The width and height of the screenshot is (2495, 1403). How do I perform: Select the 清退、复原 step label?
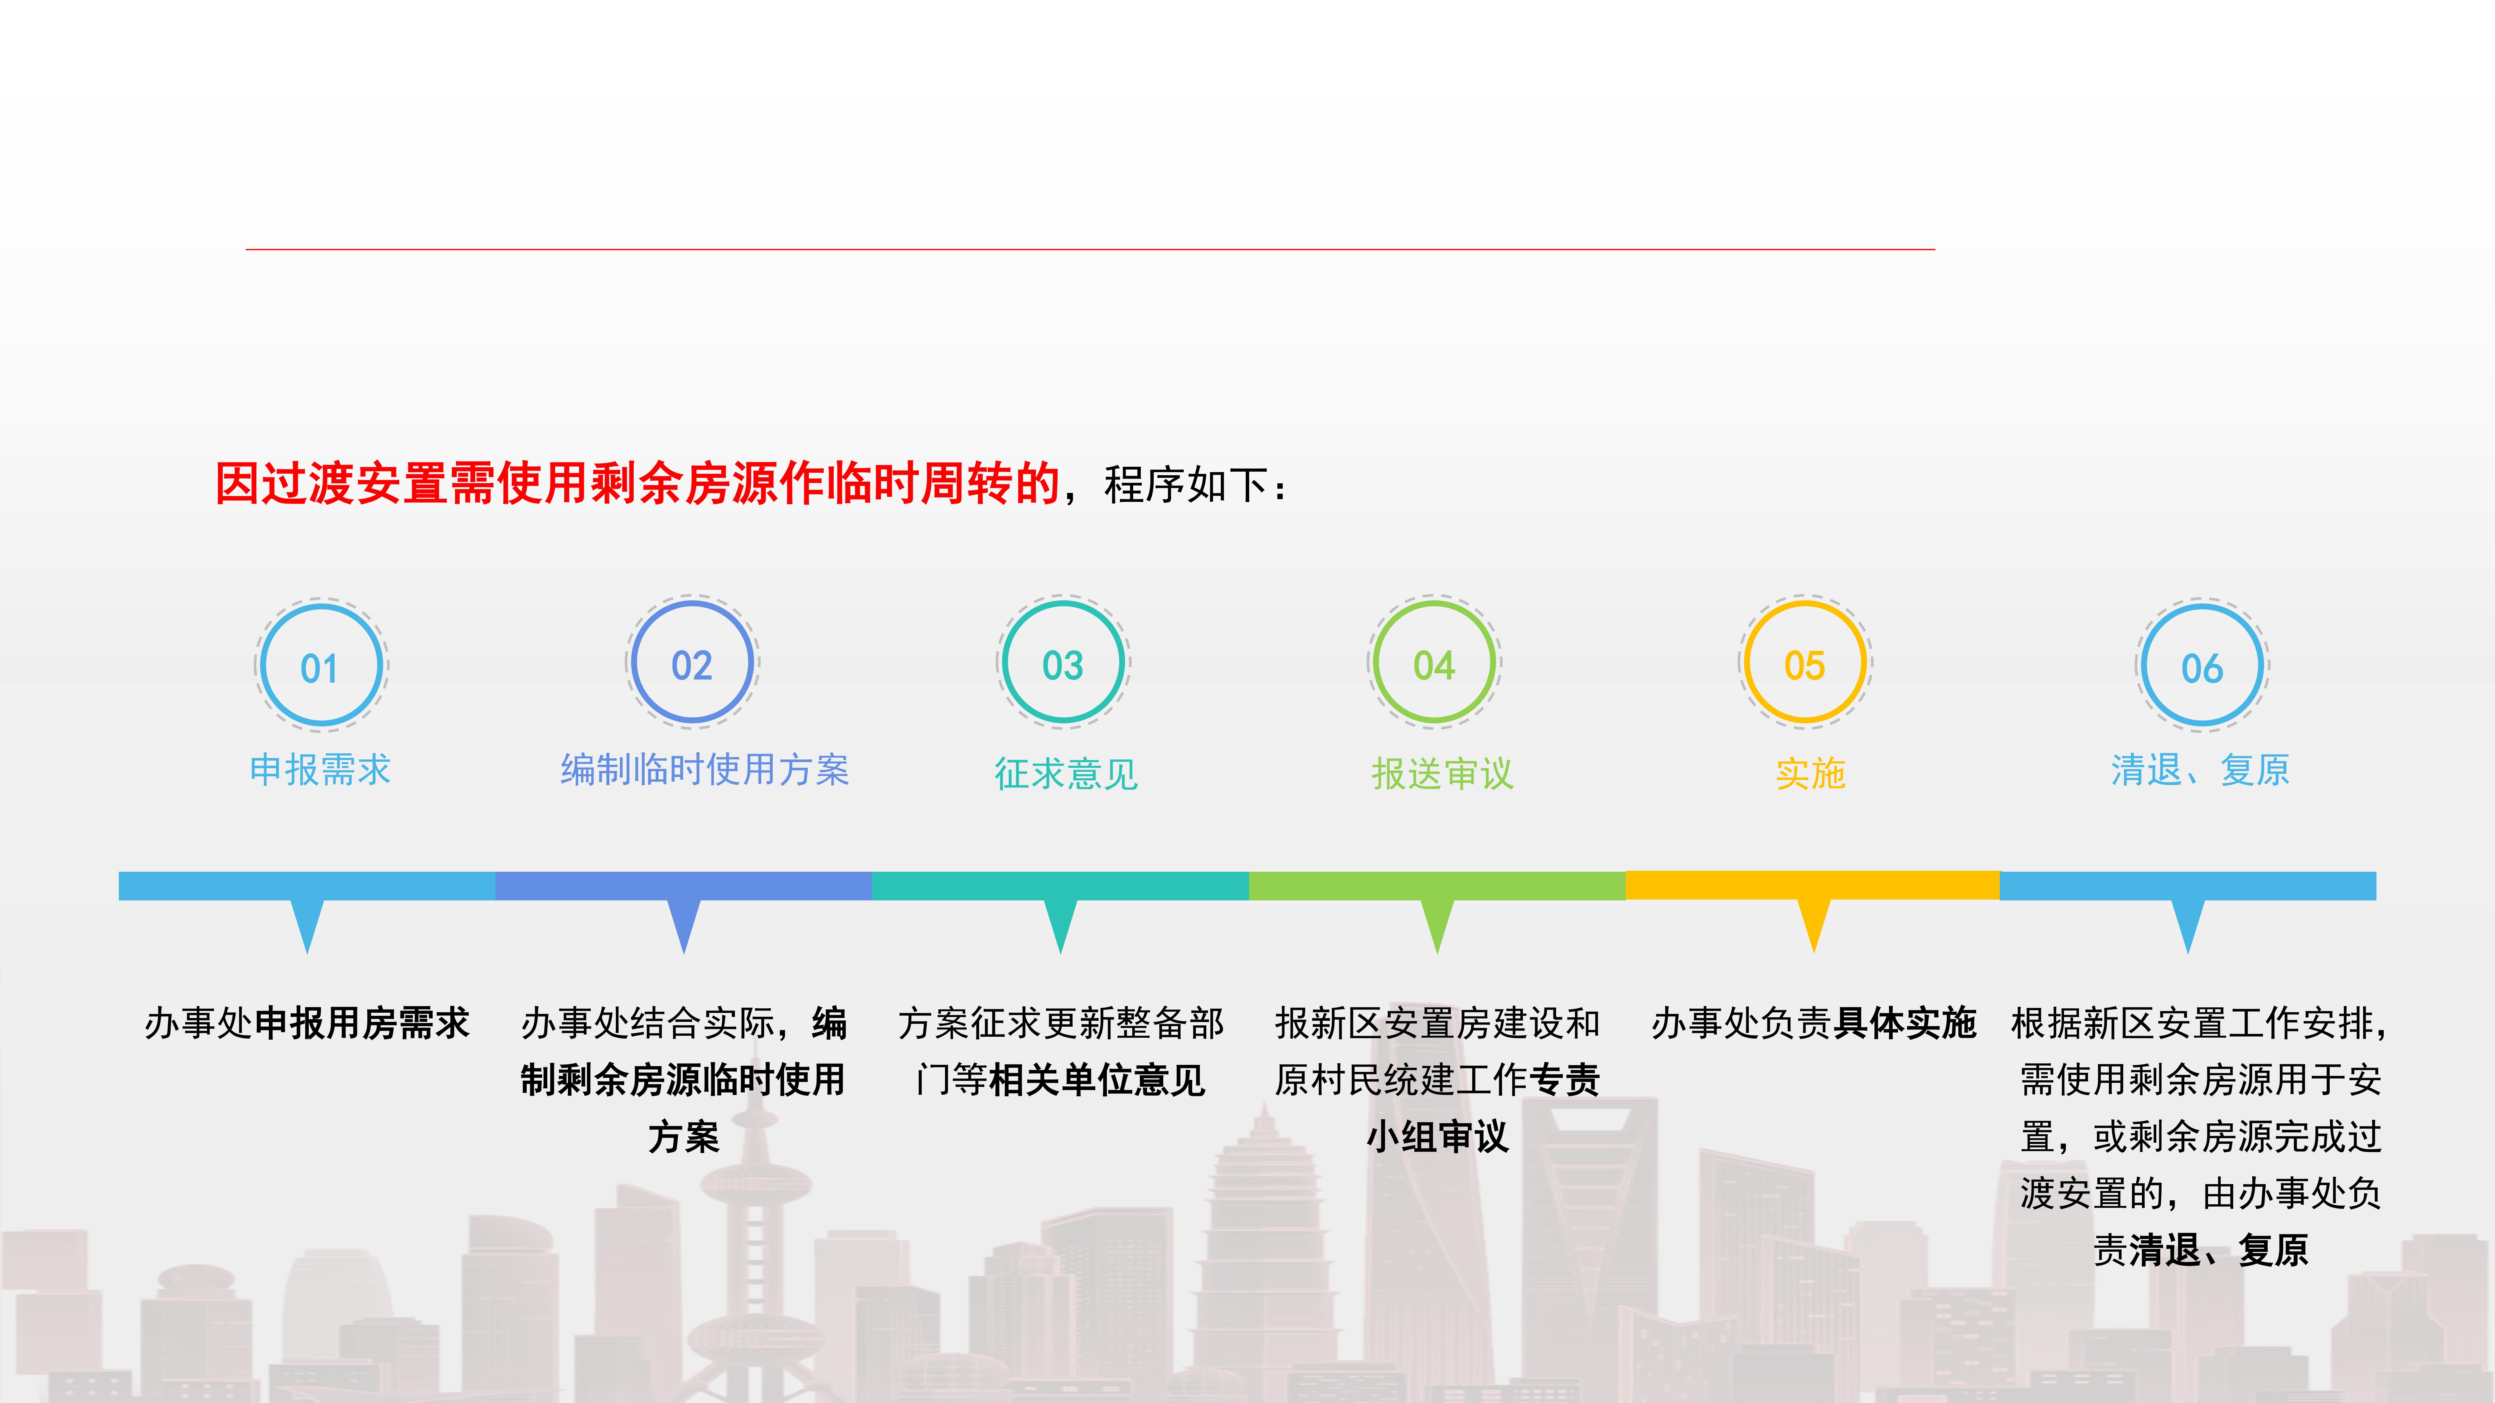(2201, 770)
